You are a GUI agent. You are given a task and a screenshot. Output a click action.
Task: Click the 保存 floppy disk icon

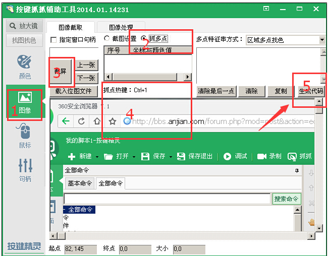coord(145,157)
